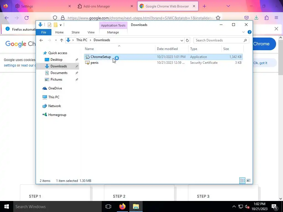
Task: Sort files by Size column header
Action: (x=232, y=49)
